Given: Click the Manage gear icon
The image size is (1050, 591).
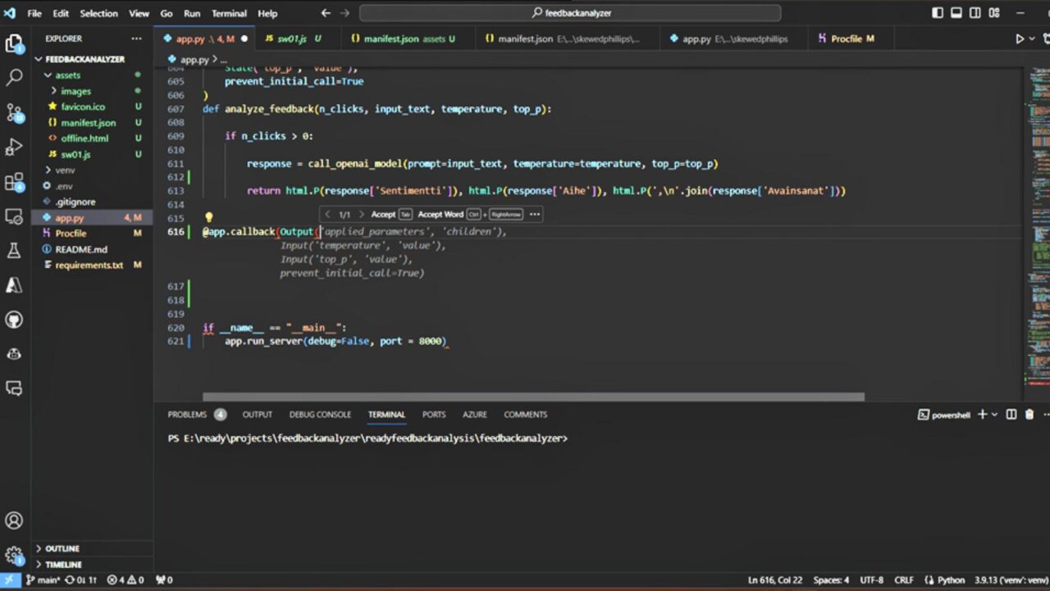Looking at the screenshot, I should pyautogui.click(x=14, y=555).
